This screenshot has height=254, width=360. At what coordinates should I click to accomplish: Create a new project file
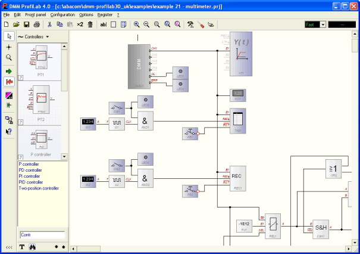[x=7, y=24]
